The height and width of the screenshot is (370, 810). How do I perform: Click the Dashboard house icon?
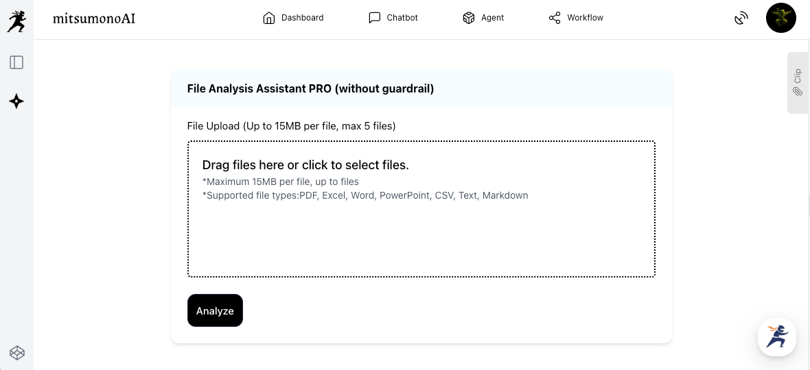[269, 18]
